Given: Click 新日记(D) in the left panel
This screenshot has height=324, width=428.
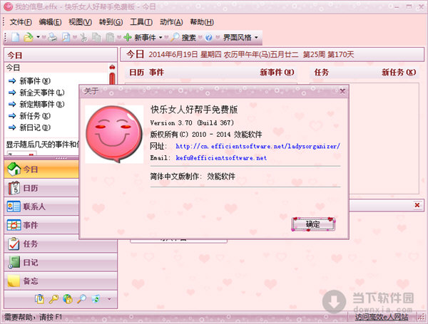Looking at the screenshot, I should click(x=29, y=127).
